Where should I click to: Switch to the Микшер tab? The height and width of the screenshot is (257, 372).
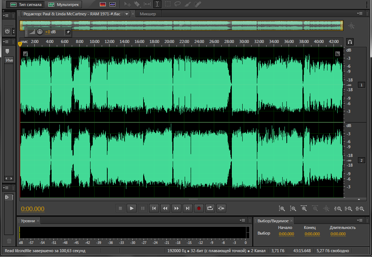pos(148,14)
